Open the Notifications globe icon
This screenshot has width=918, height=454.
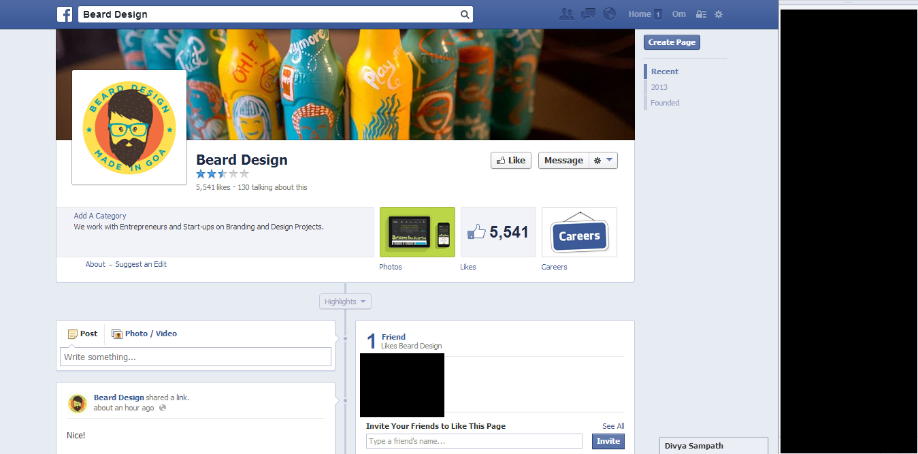tap(608, 13)
